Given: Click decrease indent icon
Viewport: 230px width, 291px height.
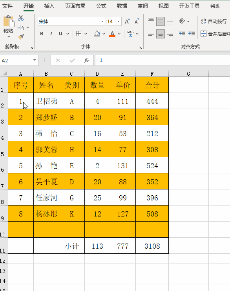Looking at the screenshot, I should click(x=182, y=34).
